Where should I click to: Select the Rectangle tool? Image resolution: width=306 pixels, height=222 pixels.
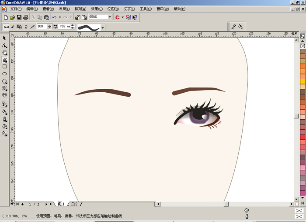point(4,67)
